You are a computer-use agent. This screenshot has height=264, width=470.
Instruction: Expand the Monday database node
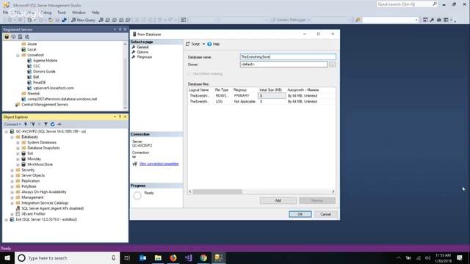(x=18, y=159)
